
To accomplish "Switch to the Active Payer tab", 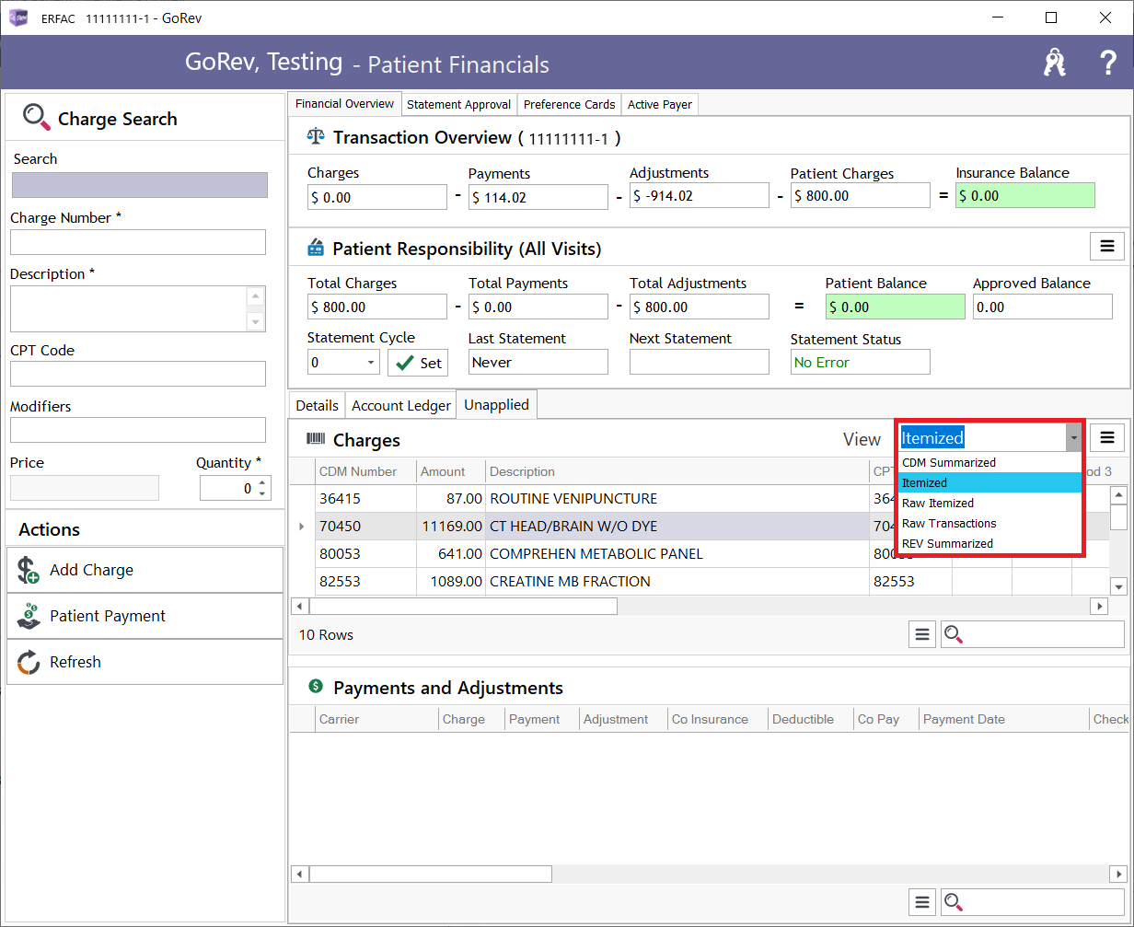I will coord(660,105).
